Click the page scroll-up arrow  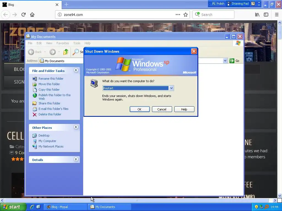coord(280,23)
